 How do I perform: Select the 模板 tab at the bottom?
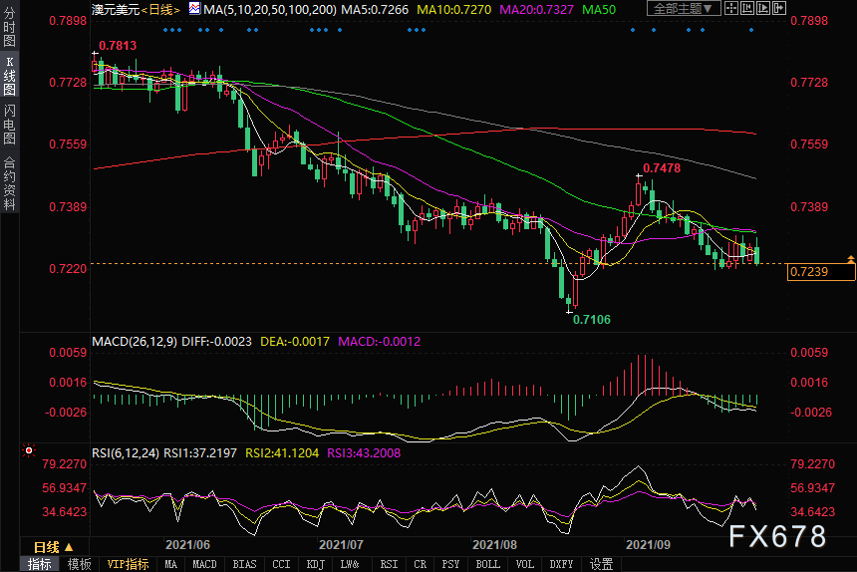[79, 564]
